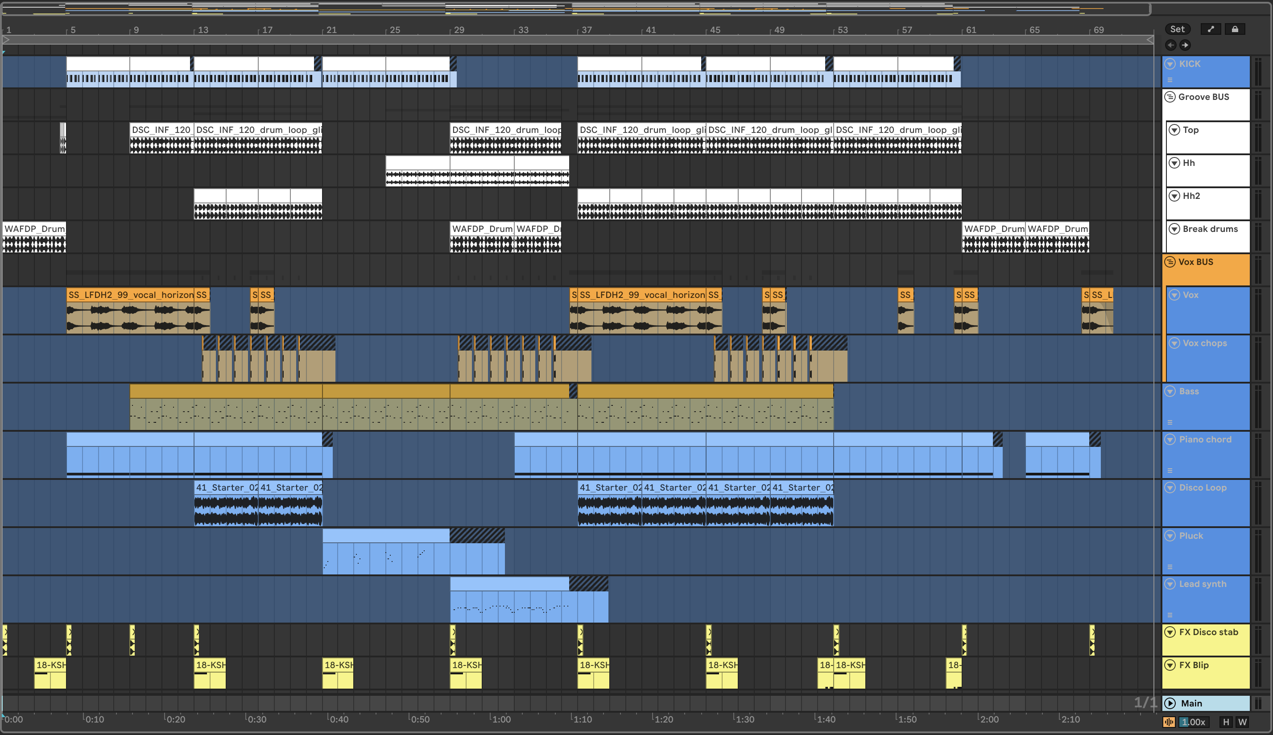Select the Lead synth track header
This screenshot has width=1273, height=735.
pos(1203,584)
